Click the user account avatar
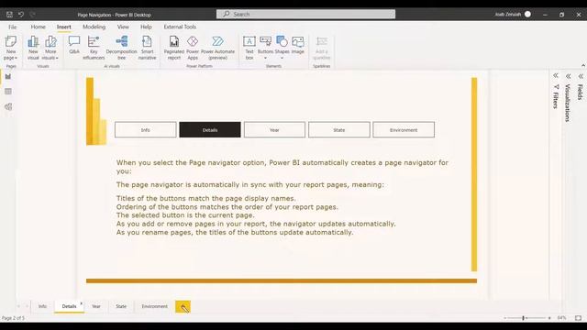The height and width of the screenshot is (330, 587). (527, 15)
